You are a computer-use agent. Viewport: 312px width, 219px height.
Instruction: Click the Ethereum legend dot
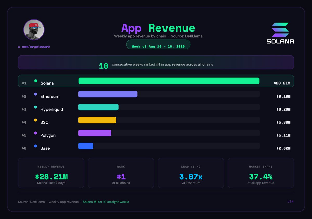(35, 94)
